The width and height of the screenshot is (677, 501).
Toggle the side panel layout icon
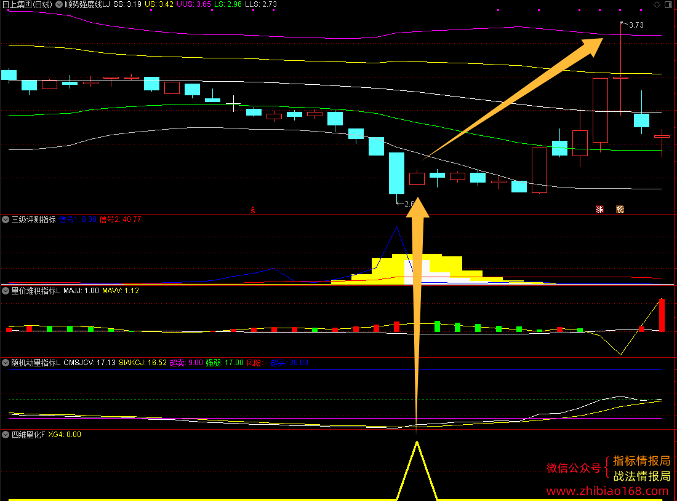click(668, 4)
